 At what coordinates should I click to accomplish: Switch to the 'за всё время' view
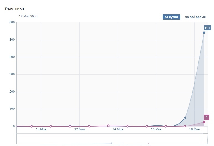(195, 17)
